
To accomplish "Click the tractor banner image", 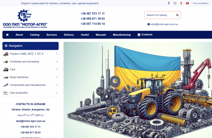I will tap(138, 90).
